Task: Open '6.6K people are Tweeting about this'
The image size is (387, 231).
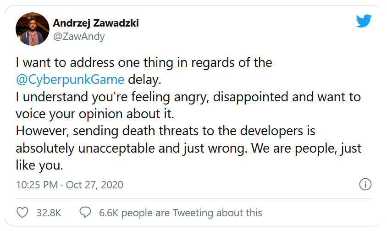Action: 181,213
